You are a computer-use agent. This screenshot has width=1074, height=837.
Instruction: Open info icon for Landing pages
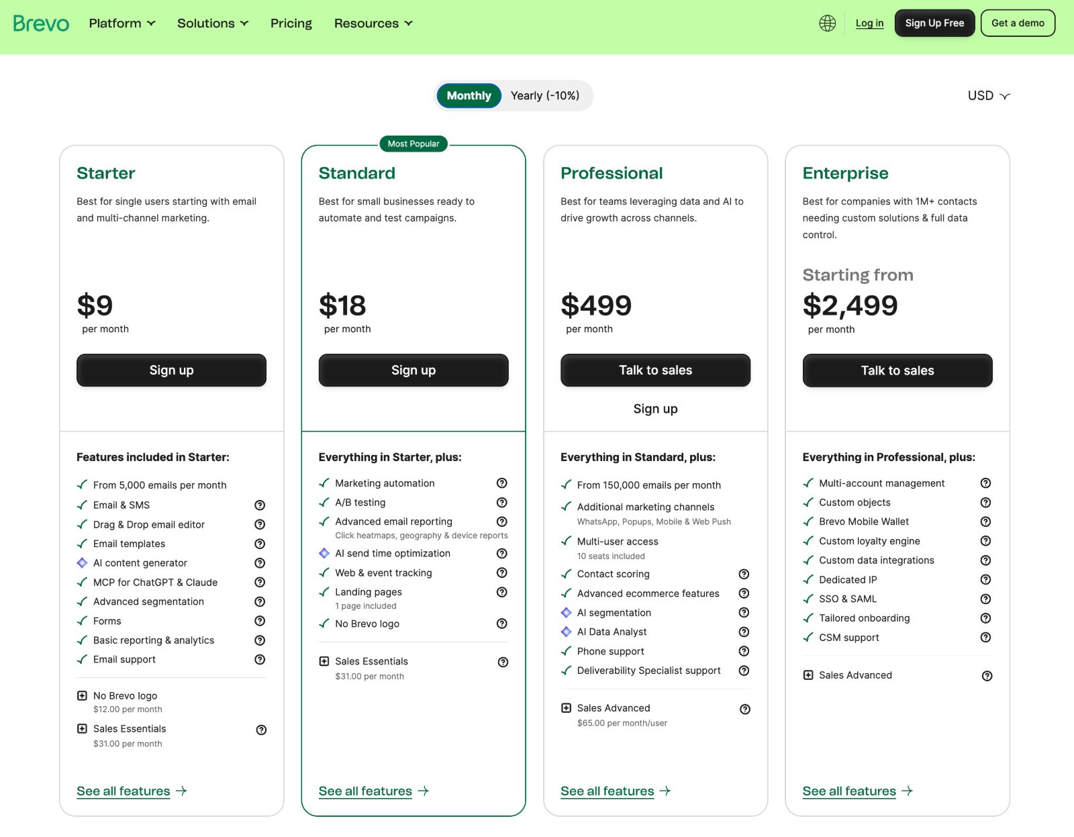point(501,592)
